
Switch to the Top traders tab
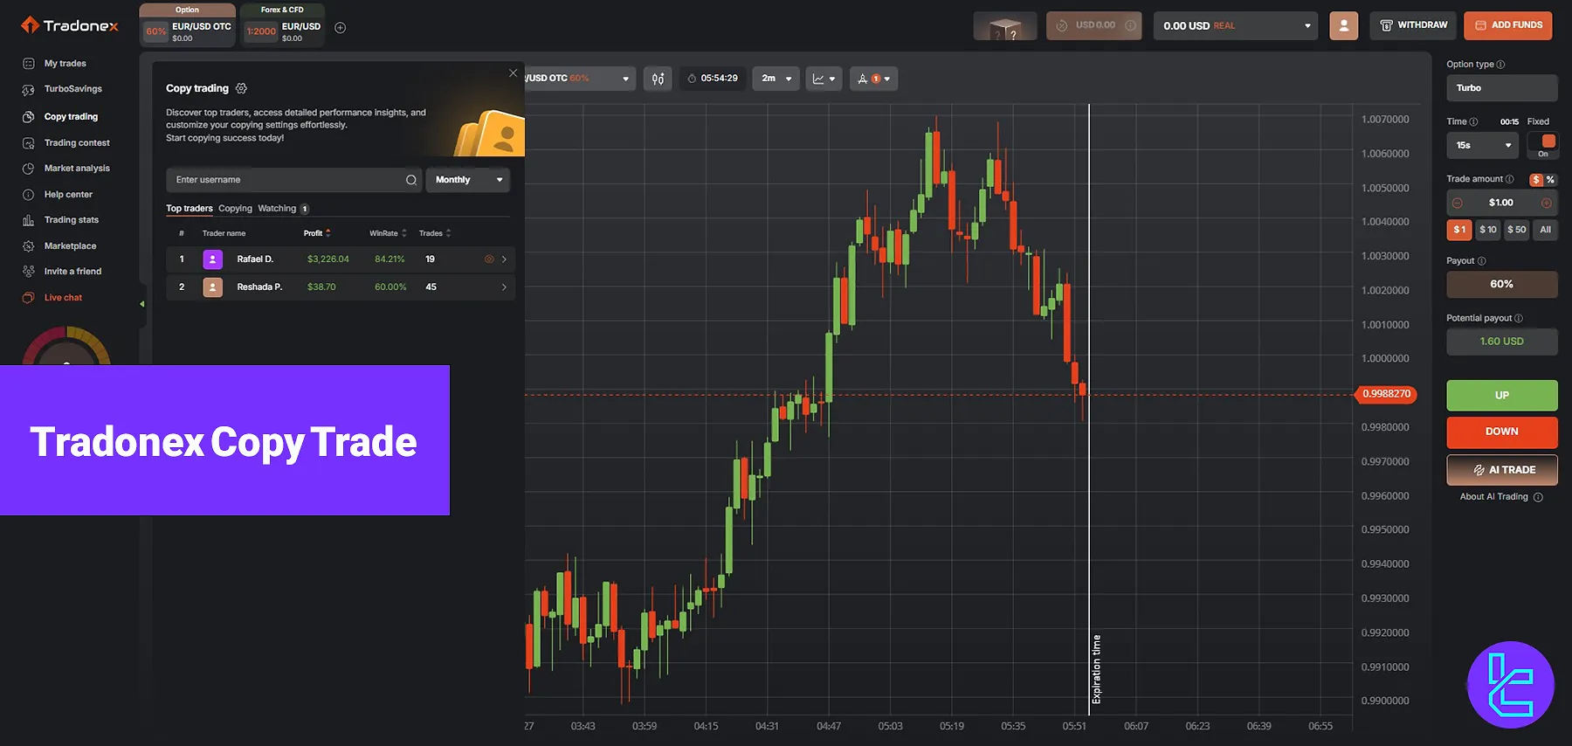pyautogui.click(x=190, y=209)
